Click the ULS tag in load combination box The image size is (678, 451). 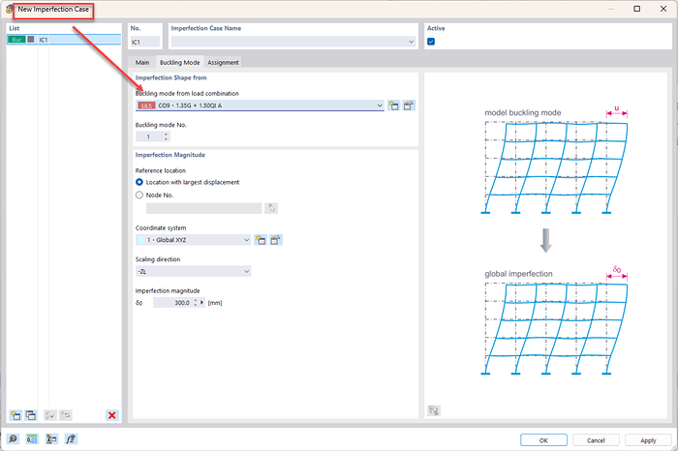146,105
